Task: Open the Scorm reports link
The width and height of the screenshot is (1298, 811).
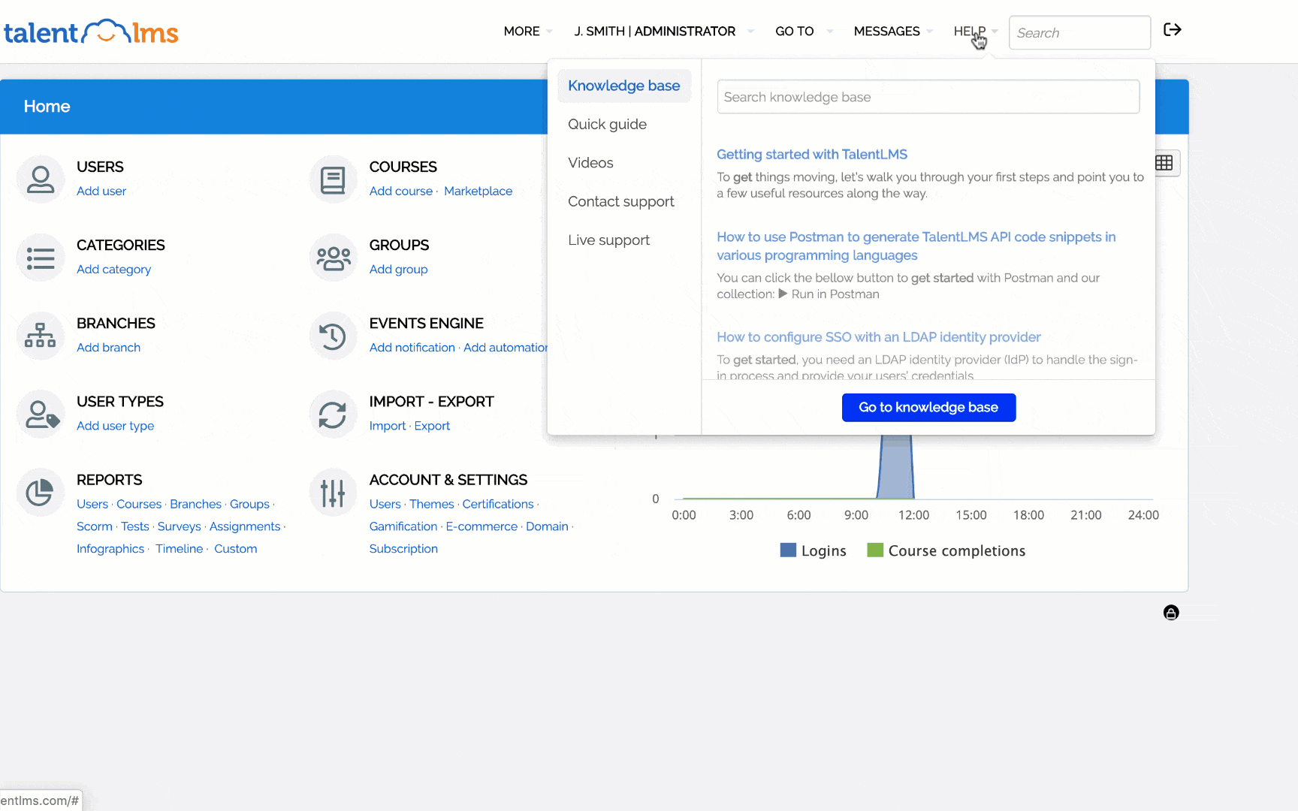Action: point(95,527)
